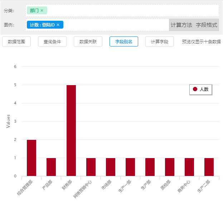The image size is (223, 201).
Task: Open the 计算方法 option
Action: point(181,25)
